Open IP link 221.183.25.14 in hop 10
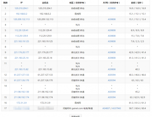Viewport: 152px width, 117px height. [22, 58]
